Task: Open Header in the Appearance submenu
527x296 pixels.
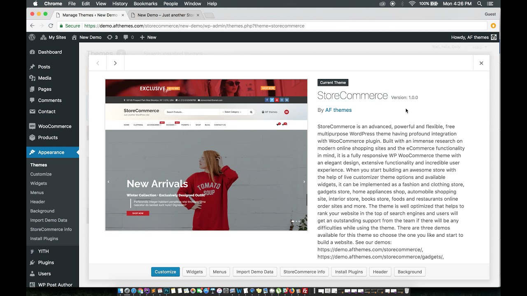Action: [37, 202]
